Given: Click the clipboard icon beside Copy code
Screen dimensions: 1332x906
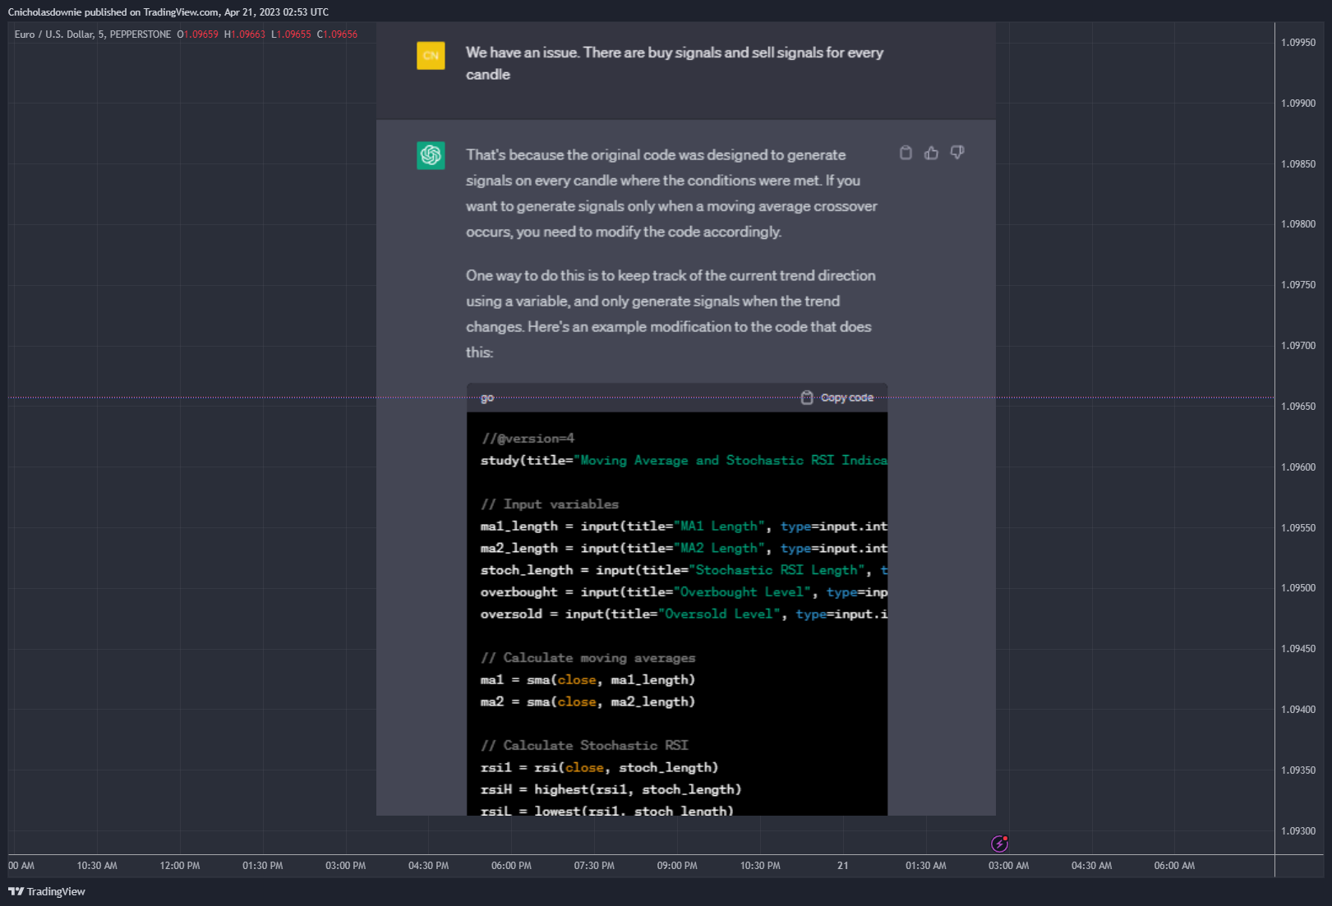Looking at the screenshot, I should tap(807, 398).
